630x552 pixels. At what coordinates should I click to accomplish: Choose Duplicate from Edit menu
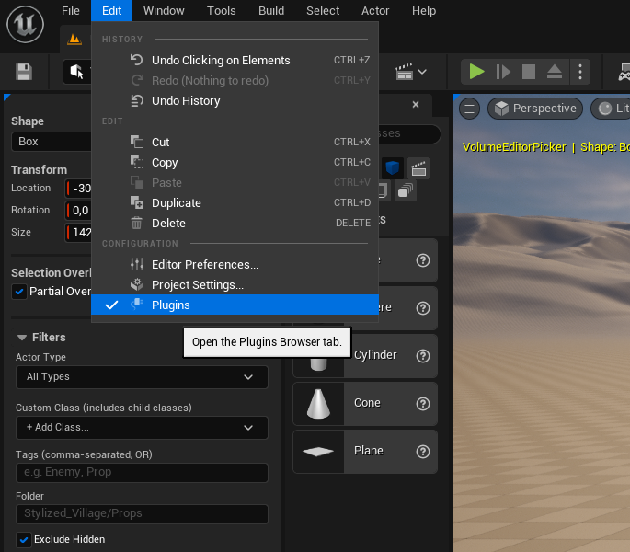click(x=235, y=203)
